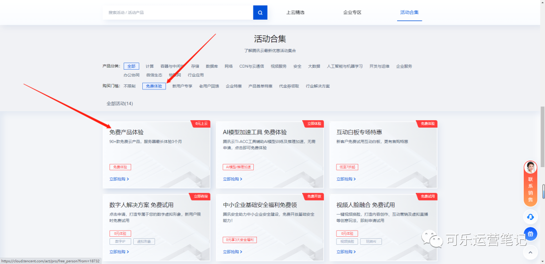
Task: Click the 立即咨询 red corner badge
Action: click(200, 196)
